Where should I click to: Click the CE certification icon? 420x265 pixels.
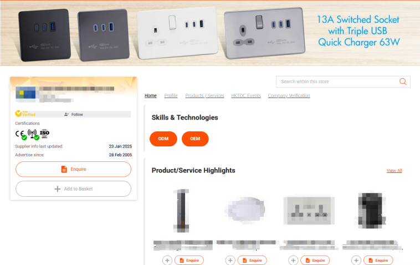[21, 134]
